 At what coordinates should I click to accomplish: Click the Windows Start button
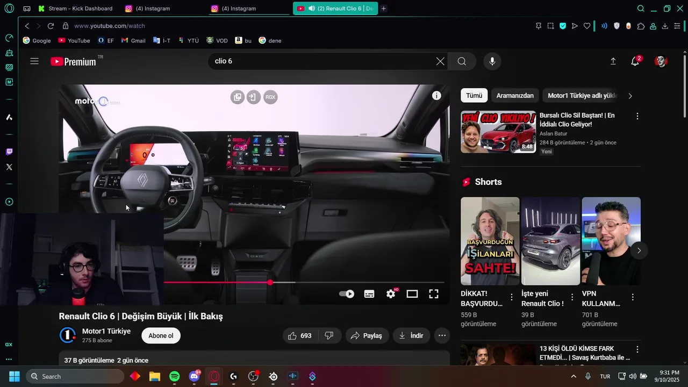(x=15, y=376)
